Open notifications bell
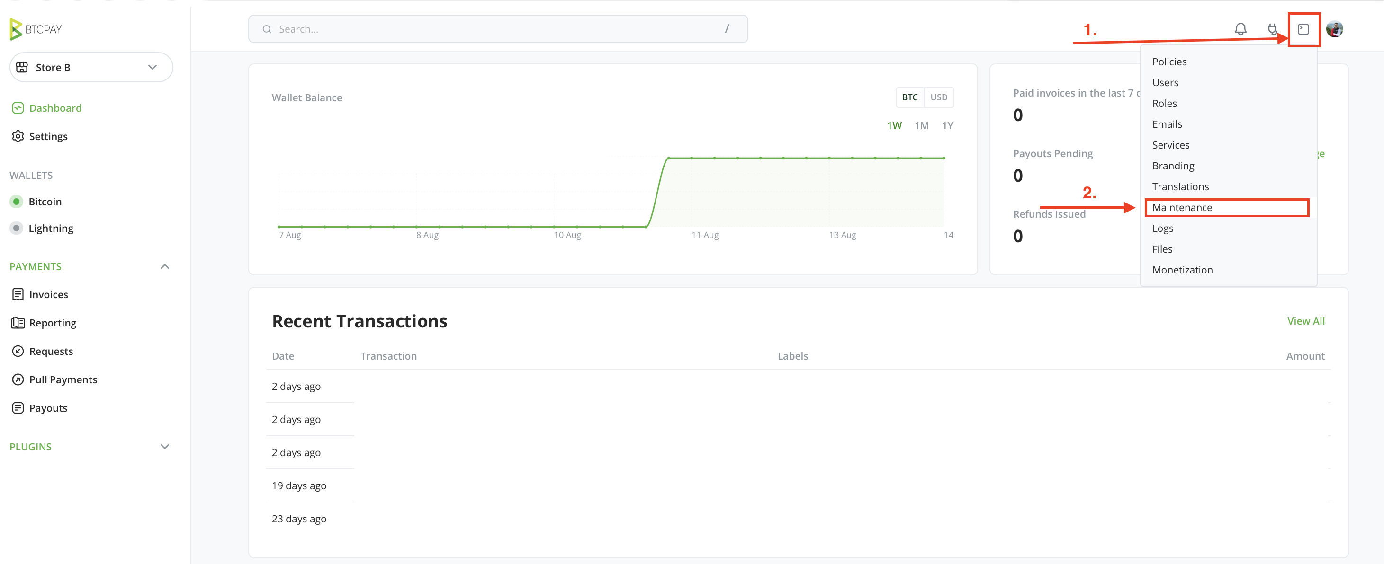 1240,29
